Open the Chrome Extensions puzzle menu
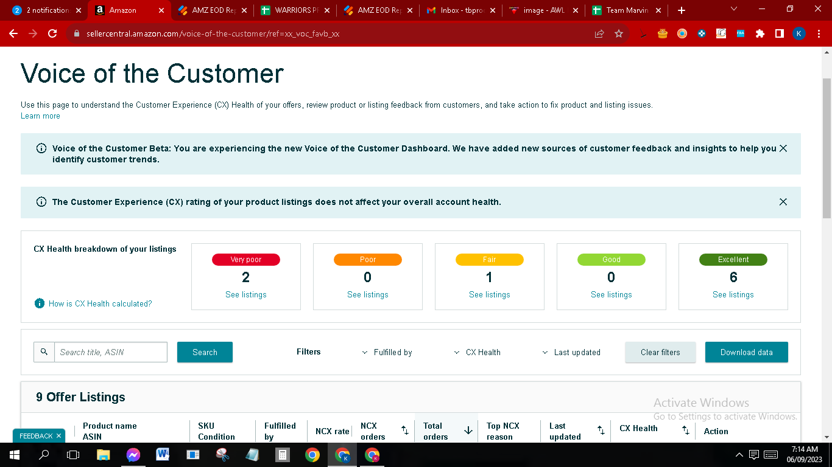The height and width of the screenshot is (467, 832). pyautogui.click(x=760, y=33)
